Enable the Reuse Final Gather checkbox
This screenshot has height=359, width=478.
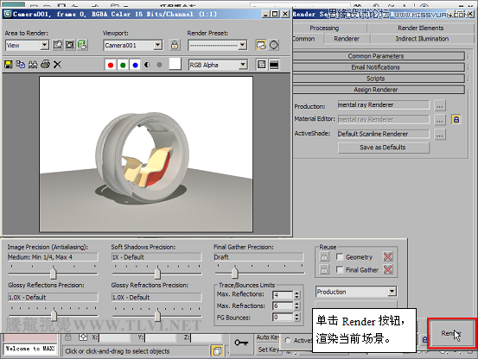click(340, 269)
